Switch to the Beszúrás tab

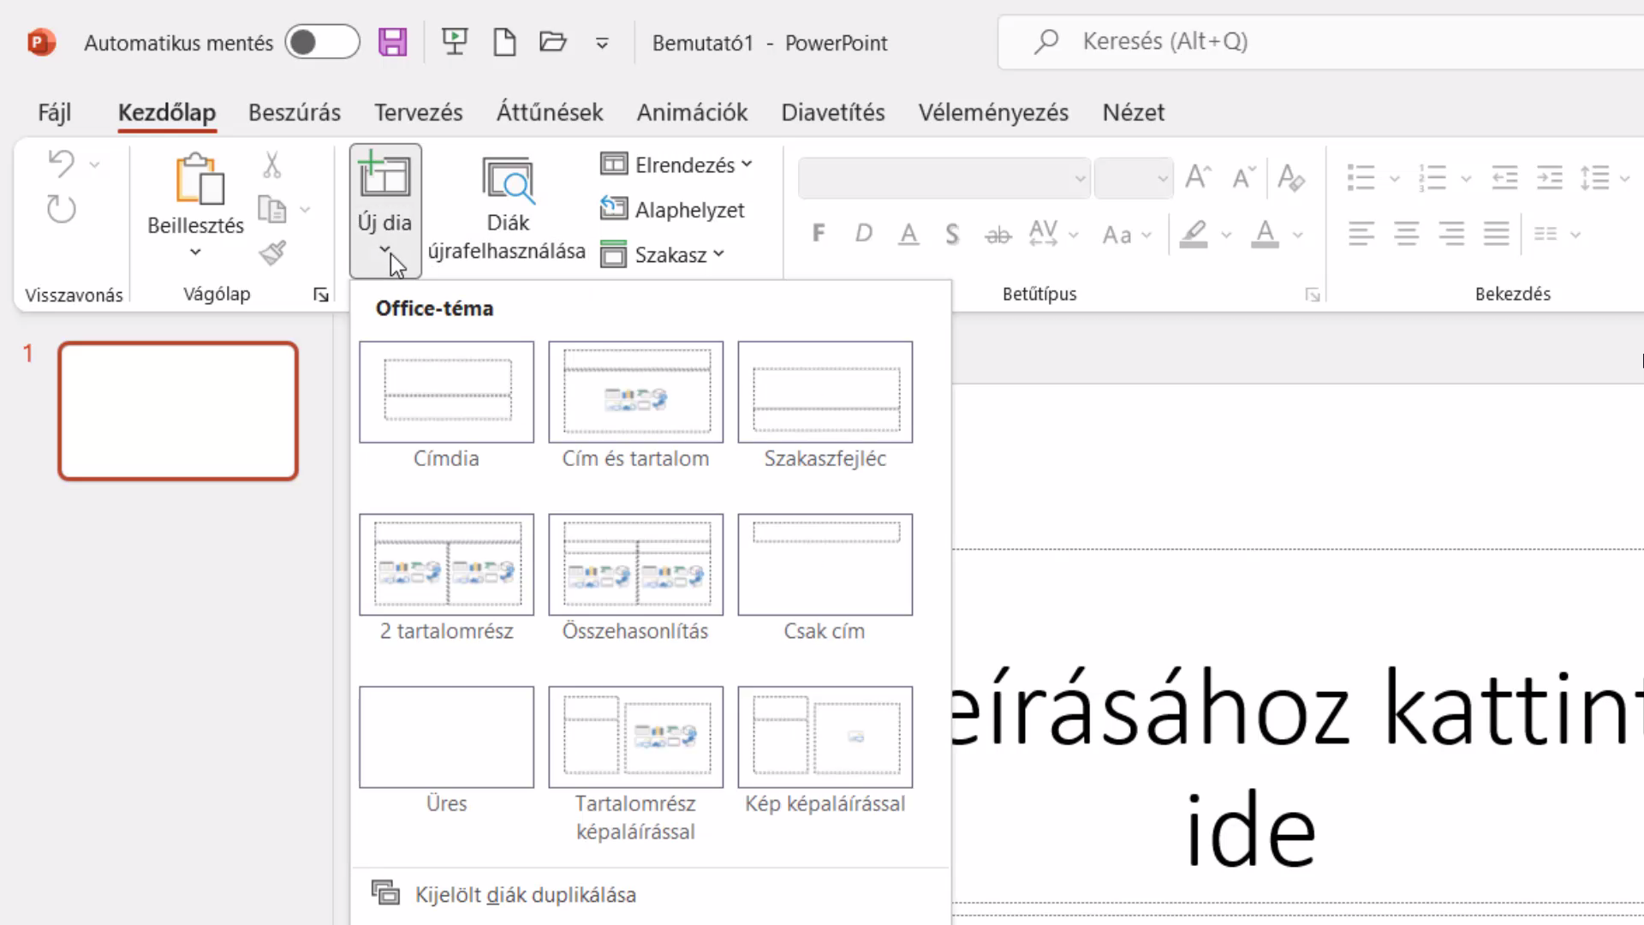[295, 112]
